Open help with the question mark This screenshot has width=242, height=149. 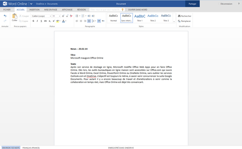point(239,4)
